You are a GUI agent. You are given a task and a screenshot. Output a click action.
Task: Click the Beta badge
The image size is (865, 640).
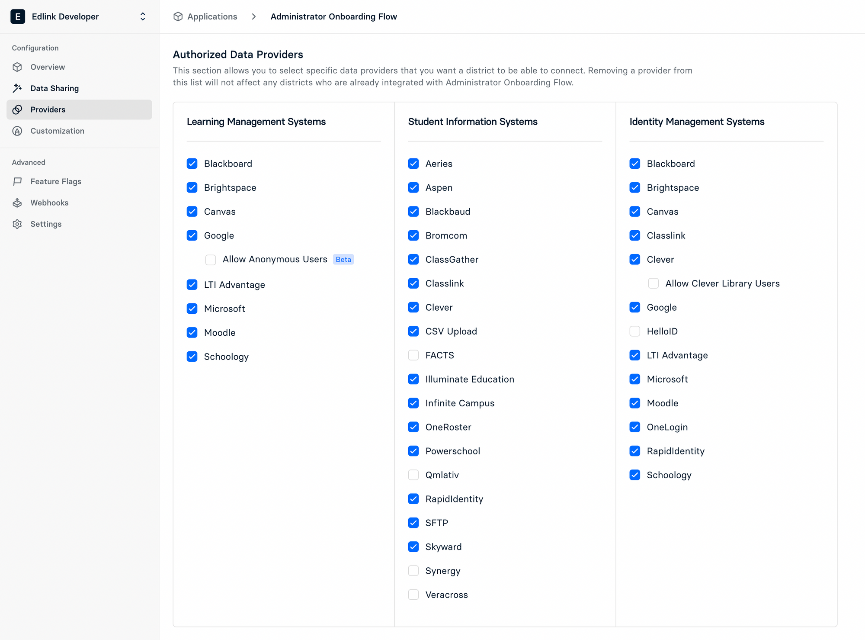coord(343,259)
